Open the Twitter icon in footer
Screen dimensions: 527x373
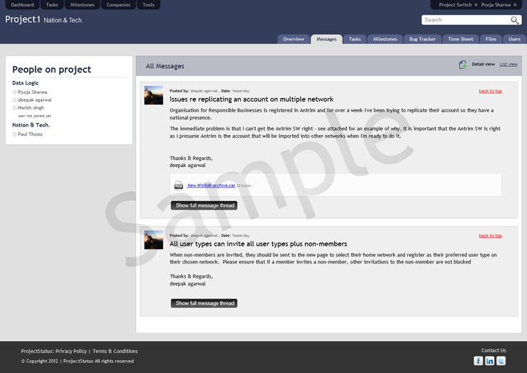501,361
